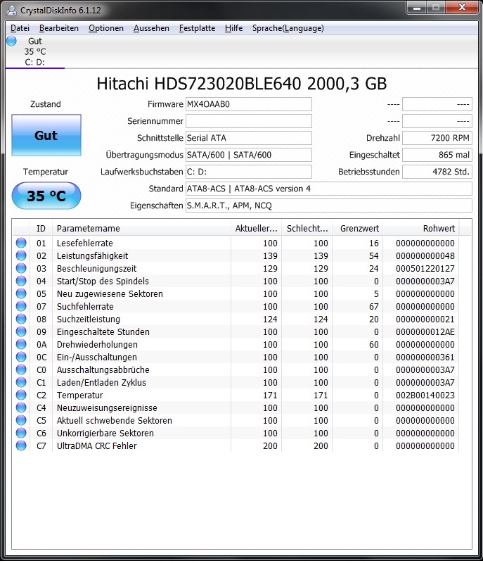Click the Eingeschaltet field 865 mal
This screenshot has width=483, height=563.
(437, 155)
